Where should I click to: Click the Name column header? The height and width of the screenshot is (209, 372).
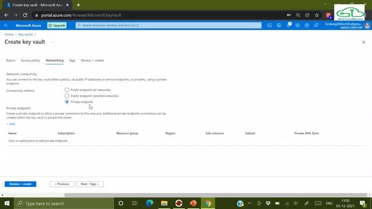[13, 133]
